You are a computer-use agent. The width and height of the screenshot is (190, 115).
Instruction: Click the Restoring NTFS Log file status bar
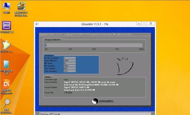pyautogui.click(x=95, y=114)
